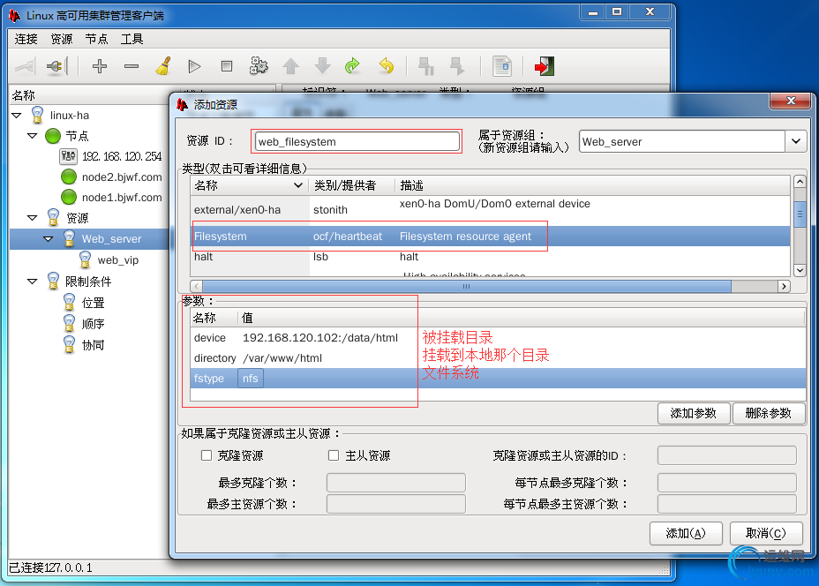The image size is (819, 586).
Task: Click the bulb icon beside 协同
Action: pyautogui.click(x=69, y=345)
